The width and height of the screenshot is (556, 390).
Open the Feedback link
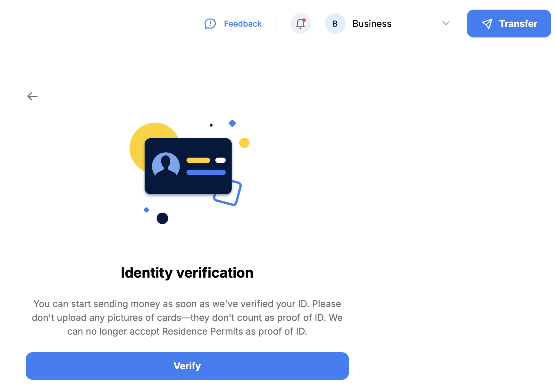coord(243,24)
